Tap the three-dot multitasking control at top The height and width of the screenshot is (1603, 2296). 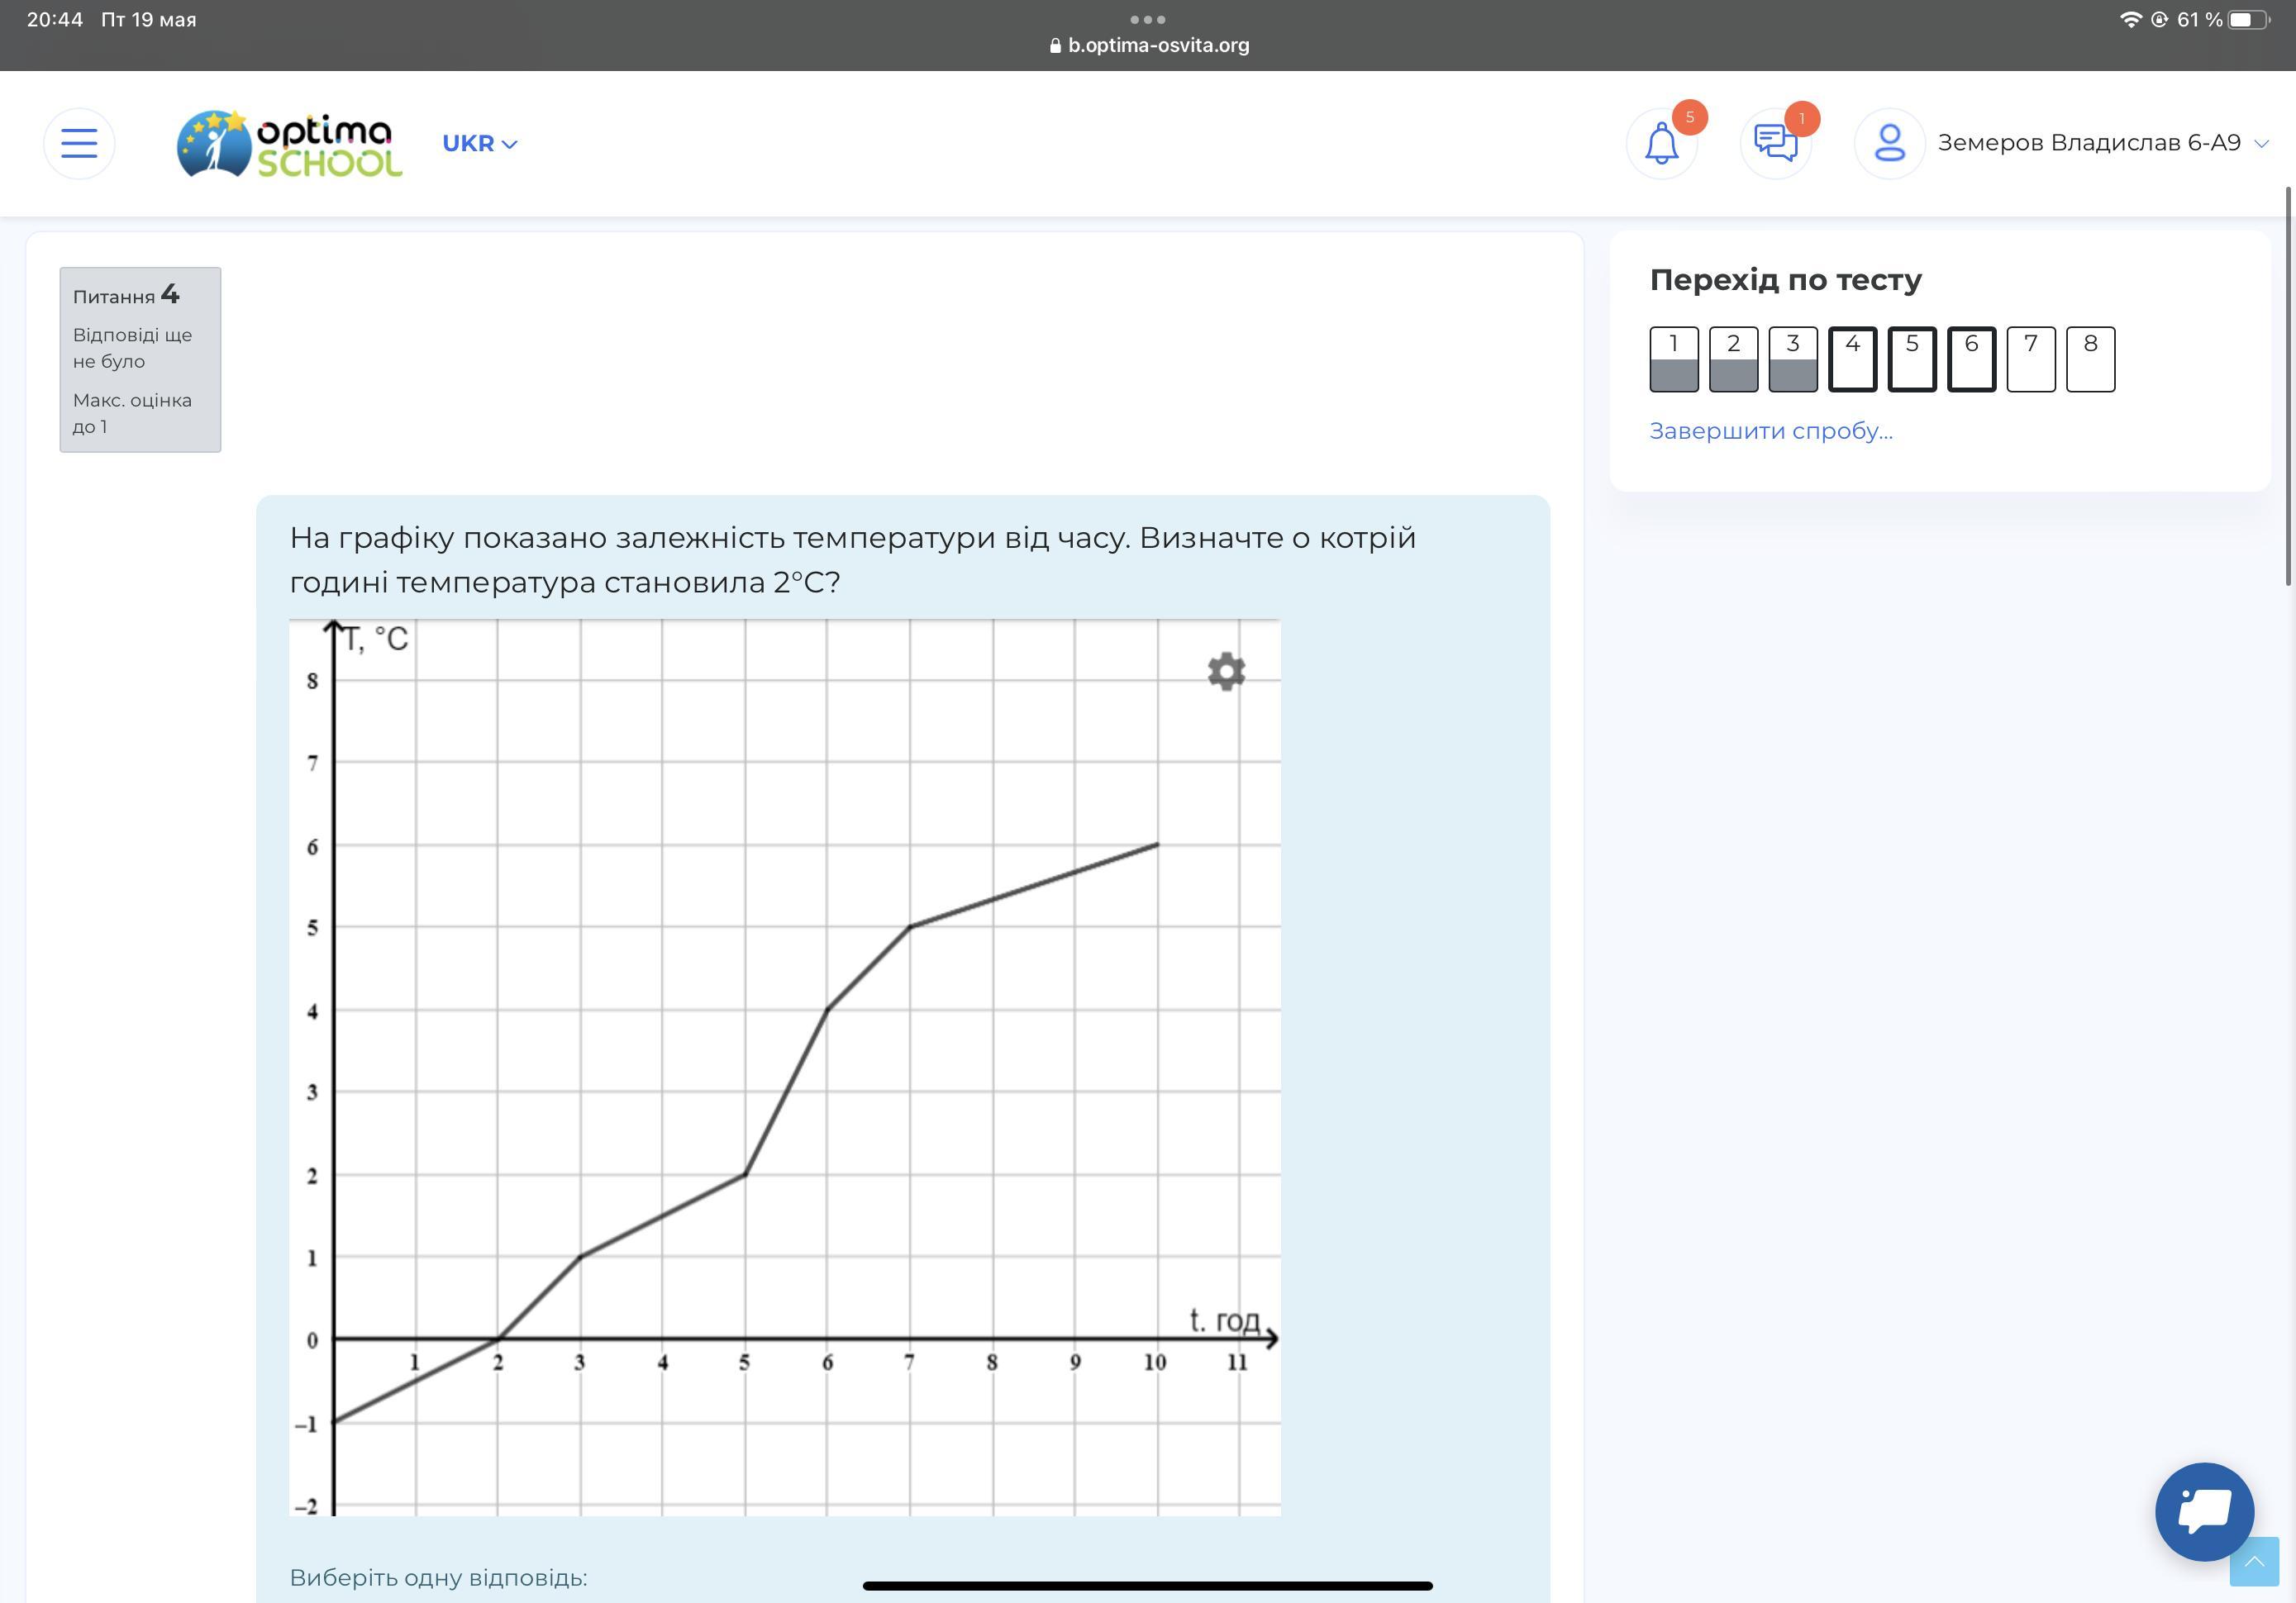(x=1147, y=19)
